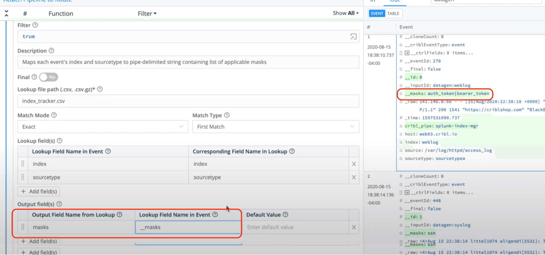Open the Match Type dropdown

tap(275, 127)
